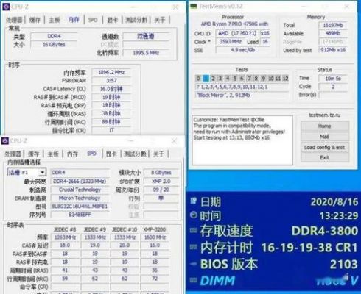Viewport: 361px width, 294px height.
Task: Click the XMP 2.0 SPD extension value
Action: (x=161, y=182)
